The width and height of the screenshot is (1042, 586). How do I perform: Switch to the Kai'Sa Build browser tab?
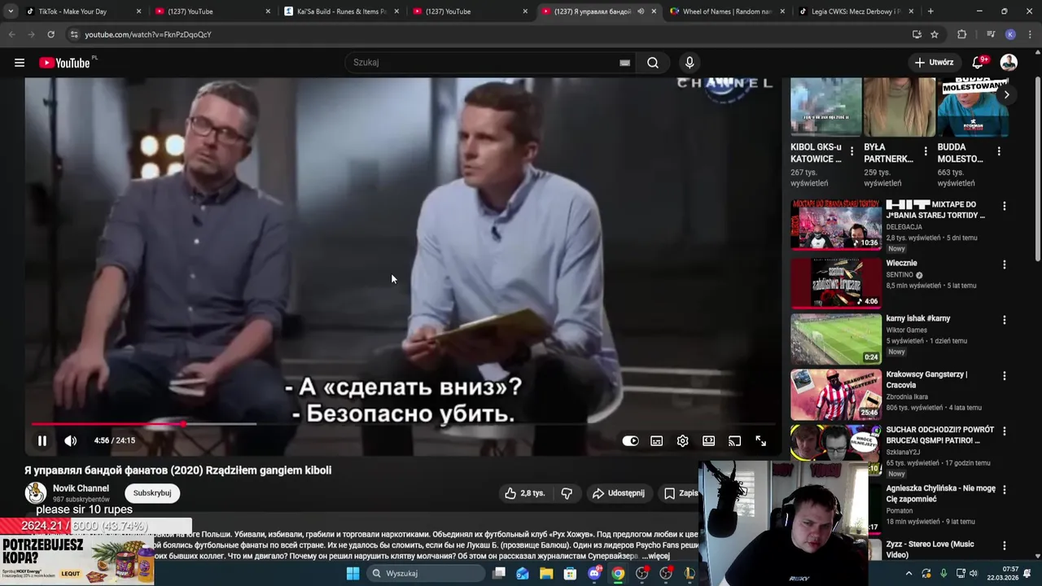(x=340, y=11)
